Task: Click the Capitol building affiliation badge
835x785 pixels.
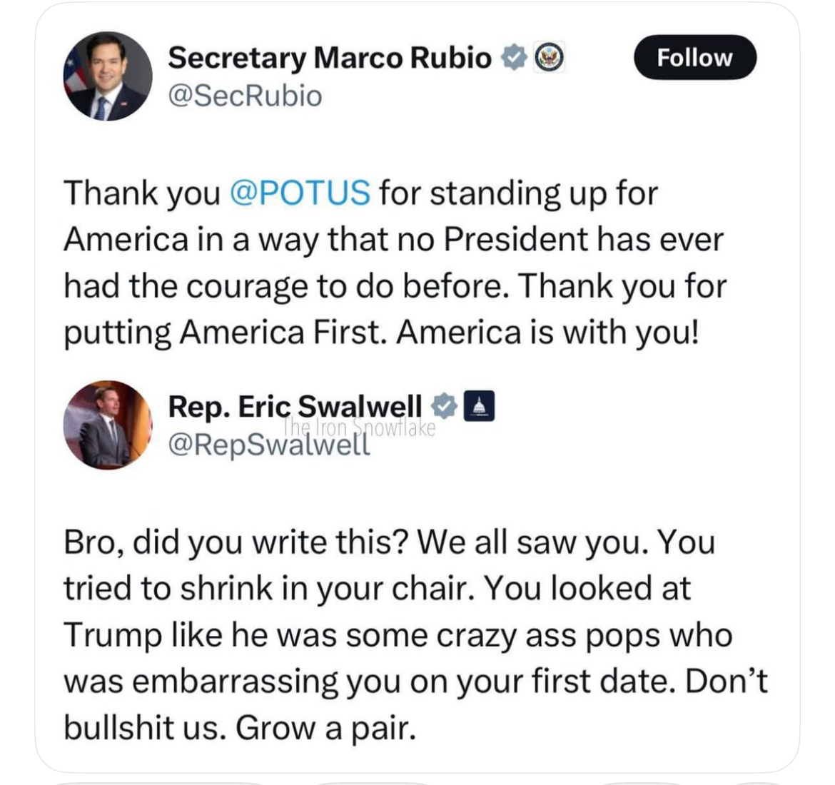Action: 480,405
